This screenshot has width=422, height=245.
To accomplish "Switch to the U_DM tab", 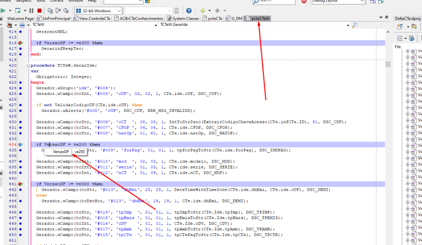I will coord(234,19).
